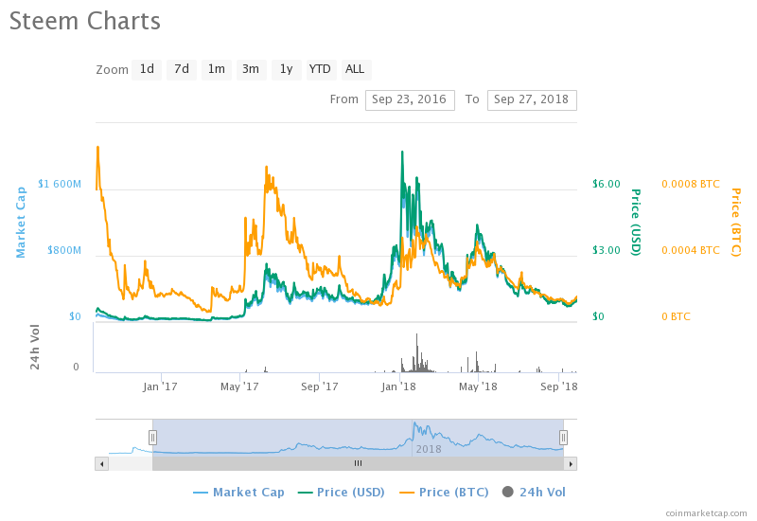Click the 0.0004 BTC axis label
Screen dimensions: 757x521
click(x=691, y=250)
